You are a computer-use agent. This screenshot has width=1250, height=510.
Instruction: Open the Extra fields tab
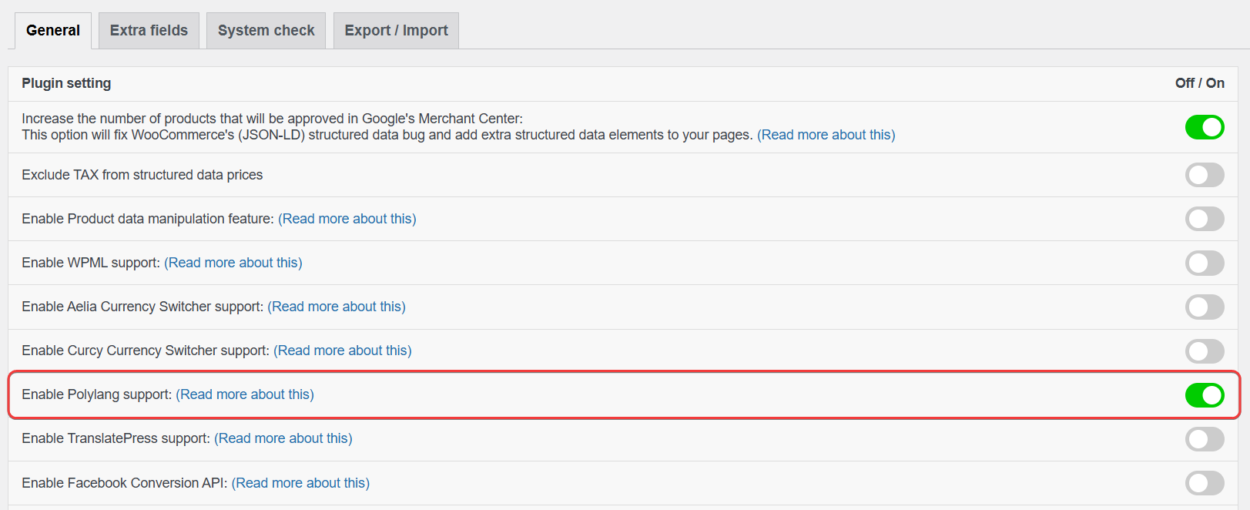(x=149, y=31)
